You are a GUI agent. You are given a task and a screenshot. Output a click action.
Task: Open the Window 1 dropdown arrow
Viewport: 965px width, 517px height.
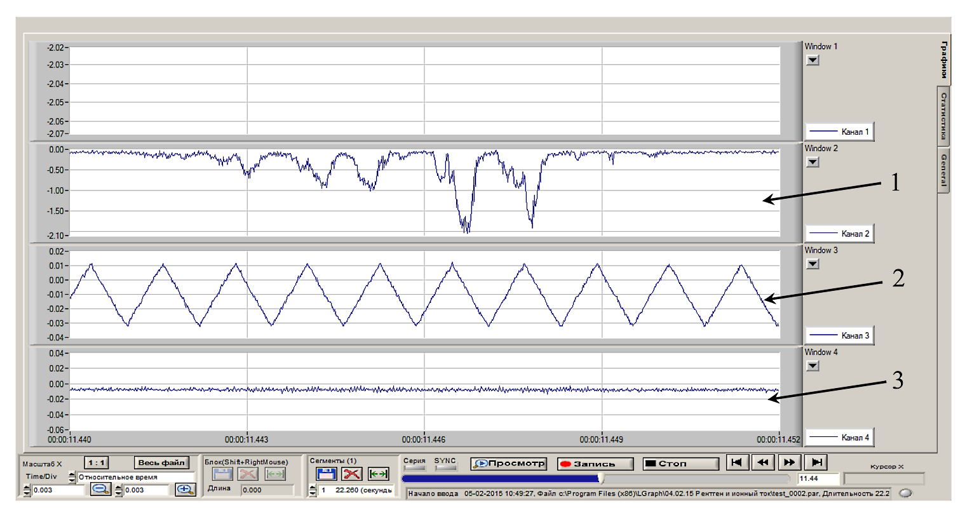813,60
